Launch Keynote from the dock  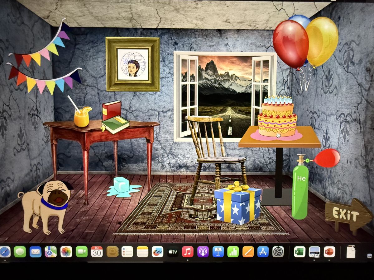218,252
